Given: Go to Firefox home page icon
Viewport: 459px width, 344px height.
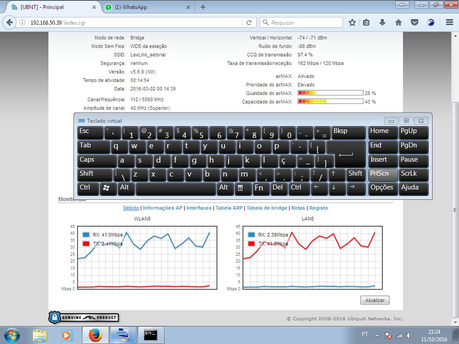Looking at the screenshot, I should coord(398,22).
